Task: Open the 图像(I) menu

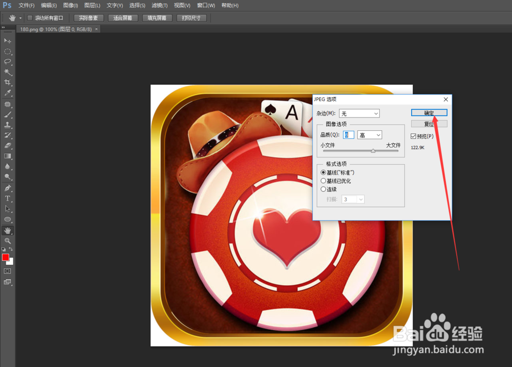Action: [x=71, y=5]
